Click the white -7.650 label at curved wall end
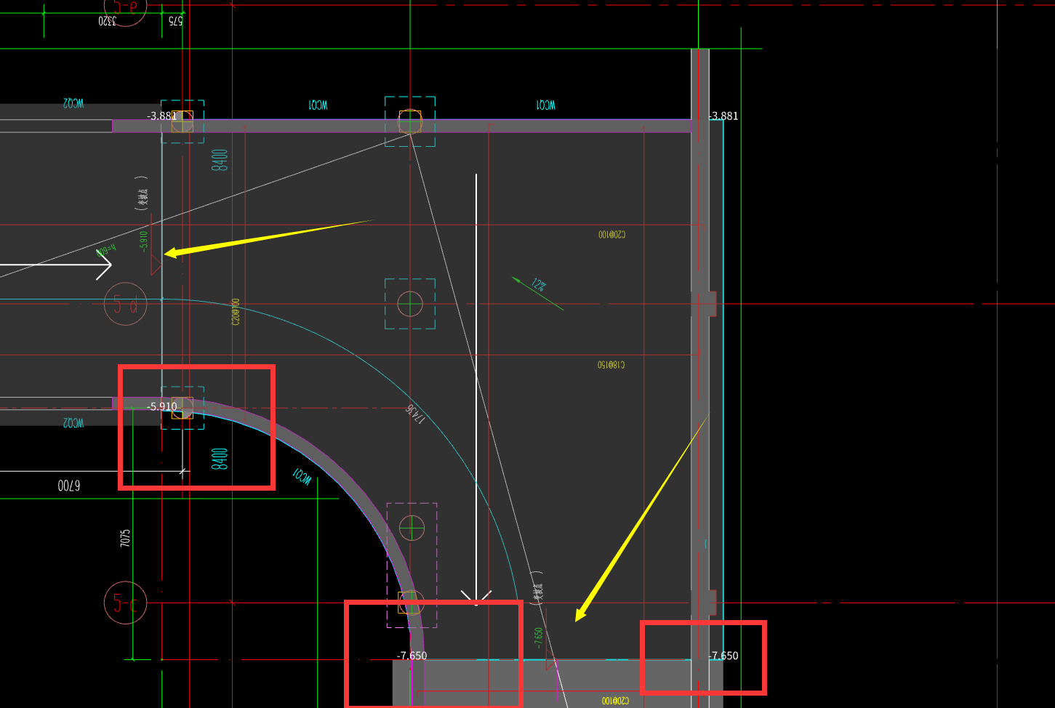The width and height of the screenshot is (1055, 708). (412, 656)
